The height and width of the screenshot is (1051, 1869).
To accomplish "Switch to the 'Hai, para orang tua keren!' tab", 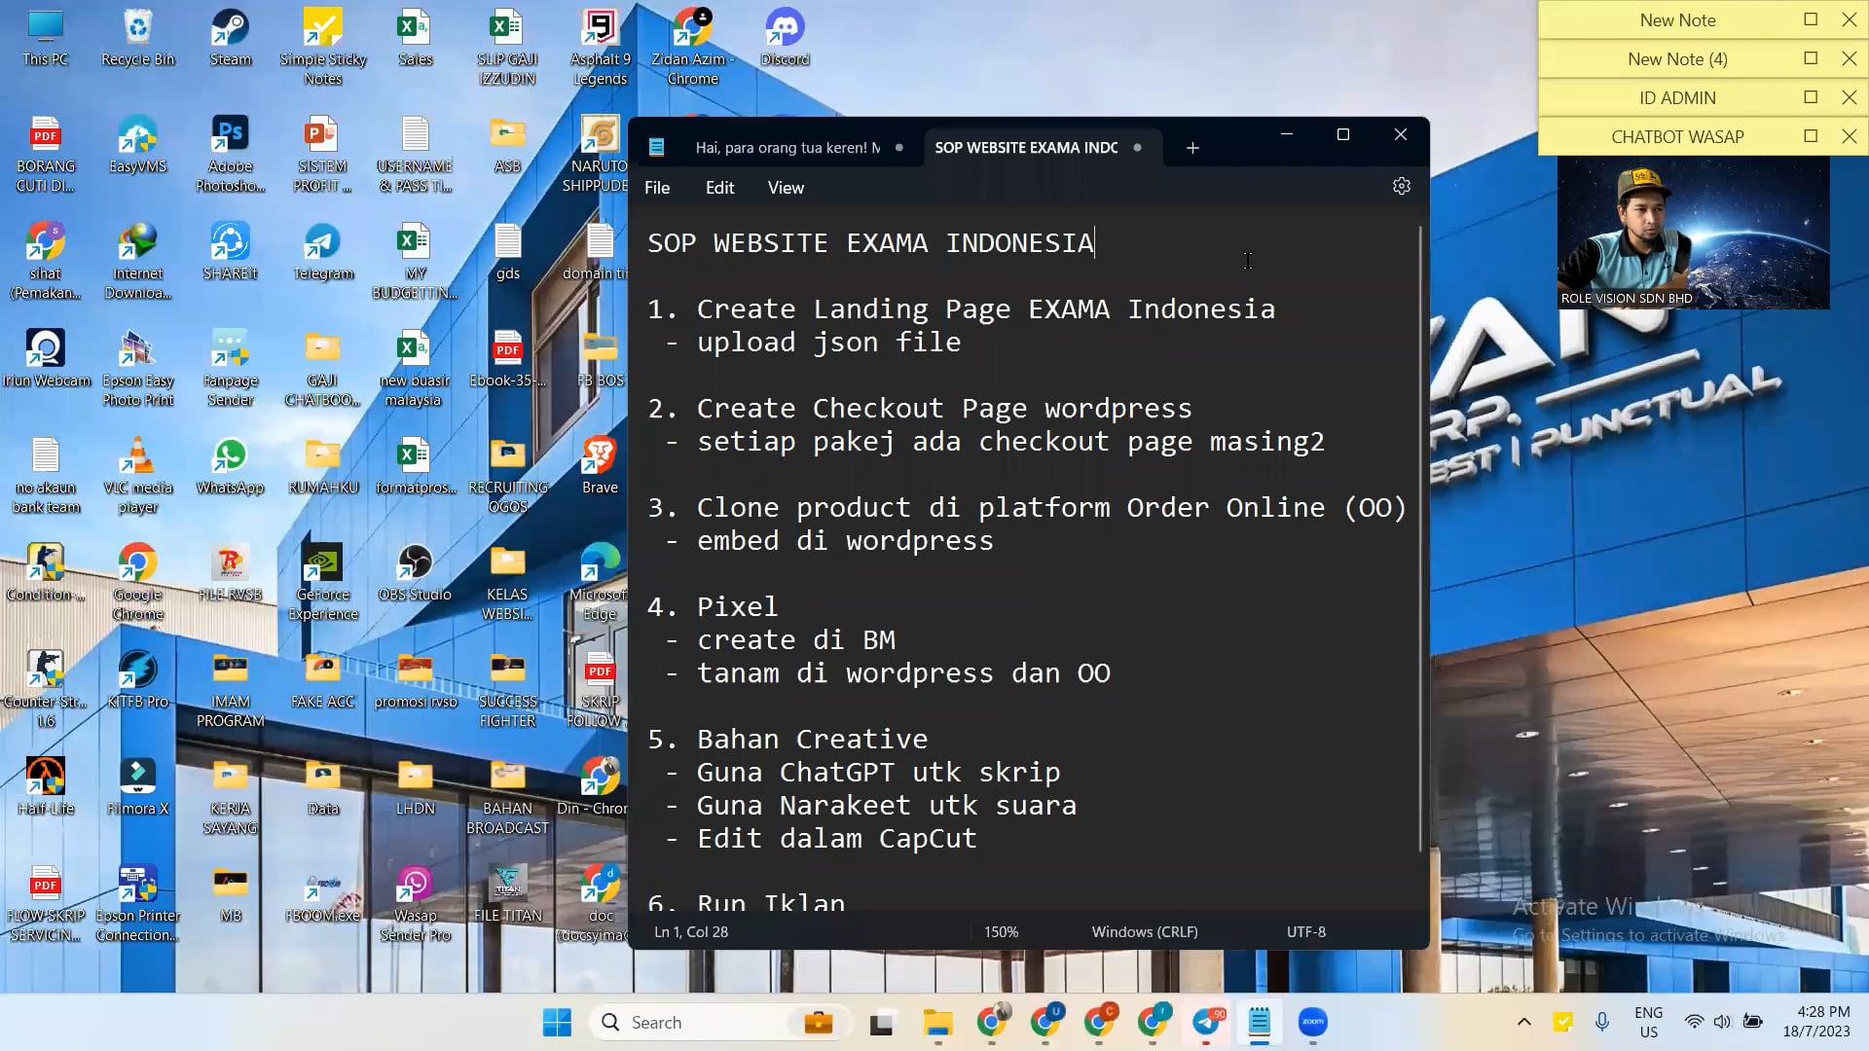I will 787,147.
